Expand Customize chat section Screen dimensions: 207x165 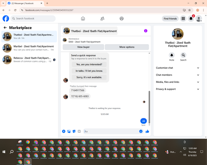click(178, 68)
